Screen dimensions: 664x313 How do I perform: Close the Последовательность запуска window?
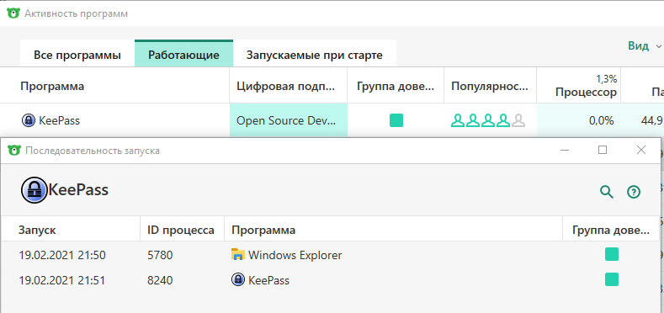tap(641, 150)
